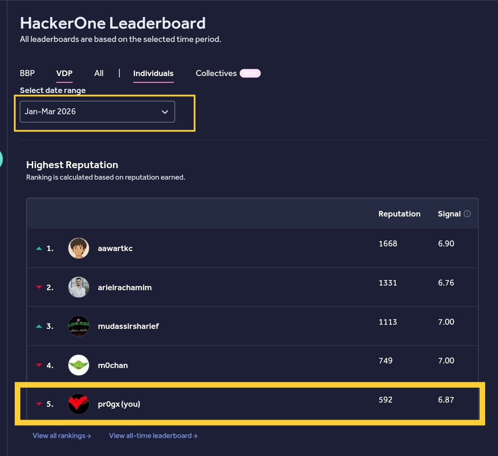This screenshot has width=498, height=456.
Task: Click the Signal column header
Action: click(x=449, y=214)
